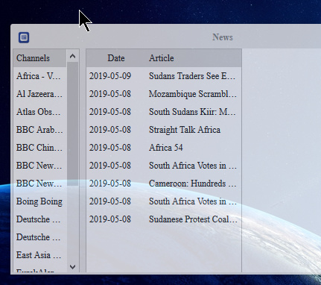Screen dimensions: 321x285
Task: Open article South Sudans Kiir: M…
Action: 192,112
